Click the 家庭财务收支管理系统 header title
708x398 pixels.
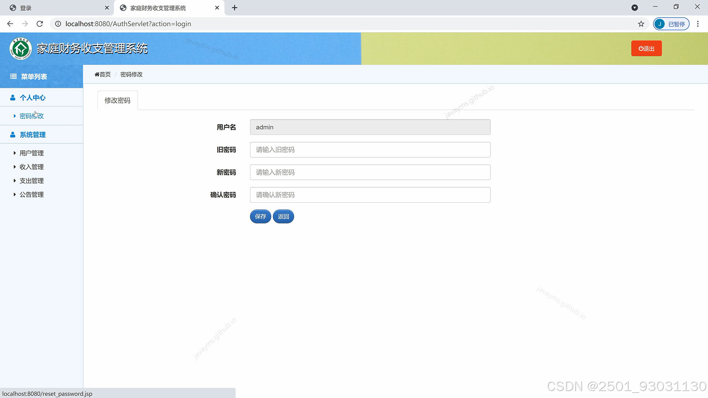point(92,49)
